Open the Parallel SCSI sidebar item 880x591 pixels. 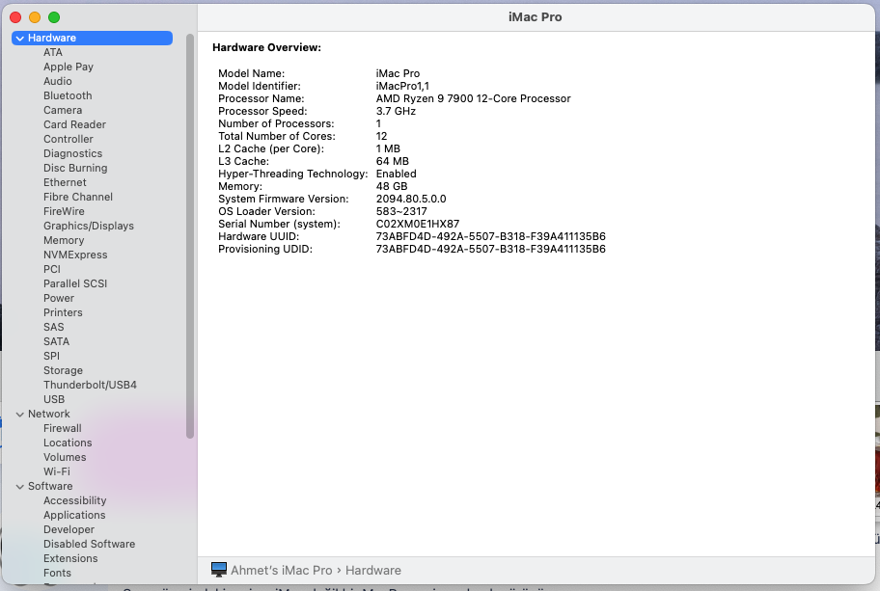point(75,283)
